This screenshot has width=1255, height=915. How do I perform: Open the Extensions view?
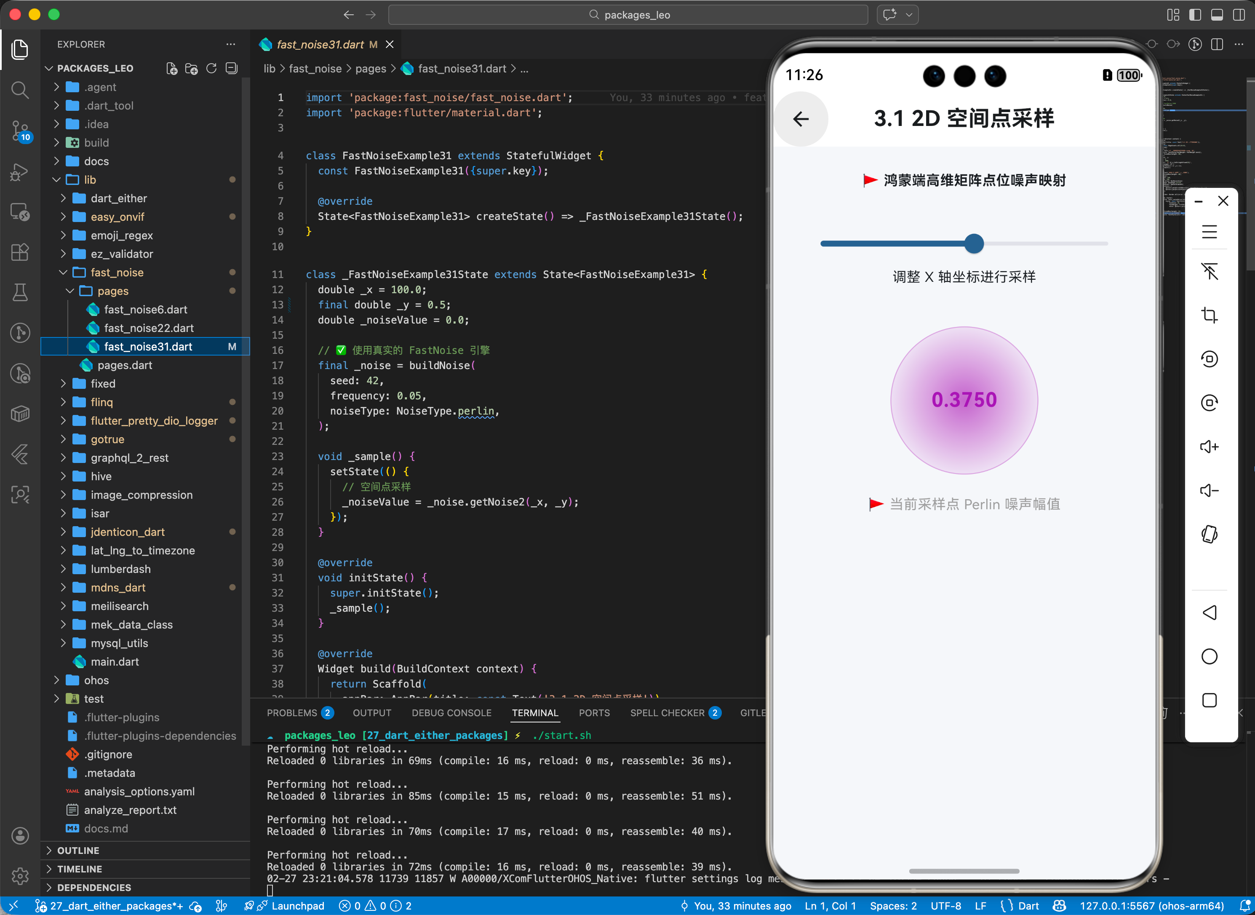coord(20,253)
